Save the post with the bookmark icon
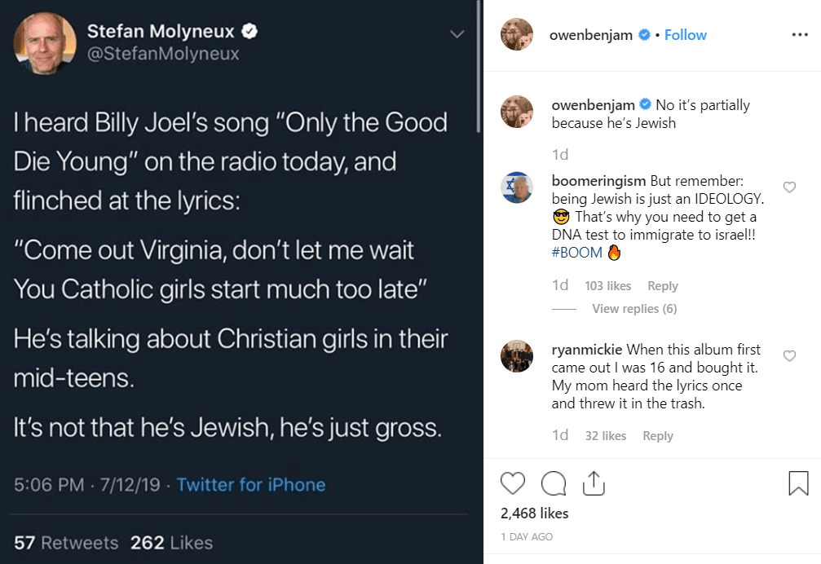821x564 pixels. click(798, 483)
